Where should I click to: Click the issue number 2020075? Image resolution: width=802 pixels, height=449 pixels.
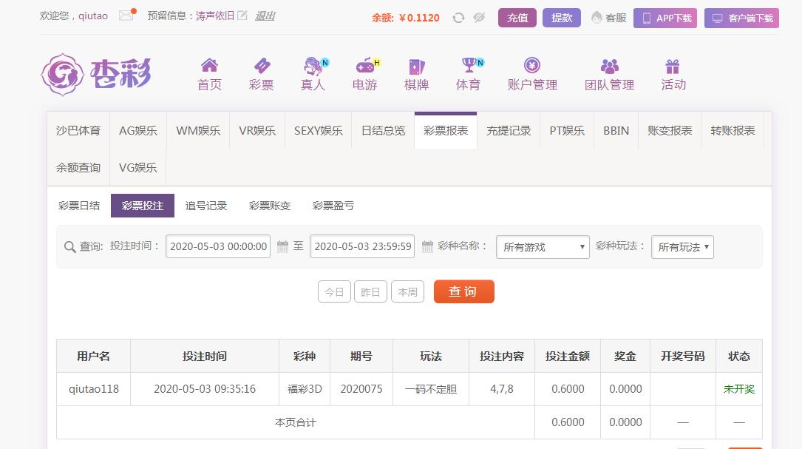[361, 389]
